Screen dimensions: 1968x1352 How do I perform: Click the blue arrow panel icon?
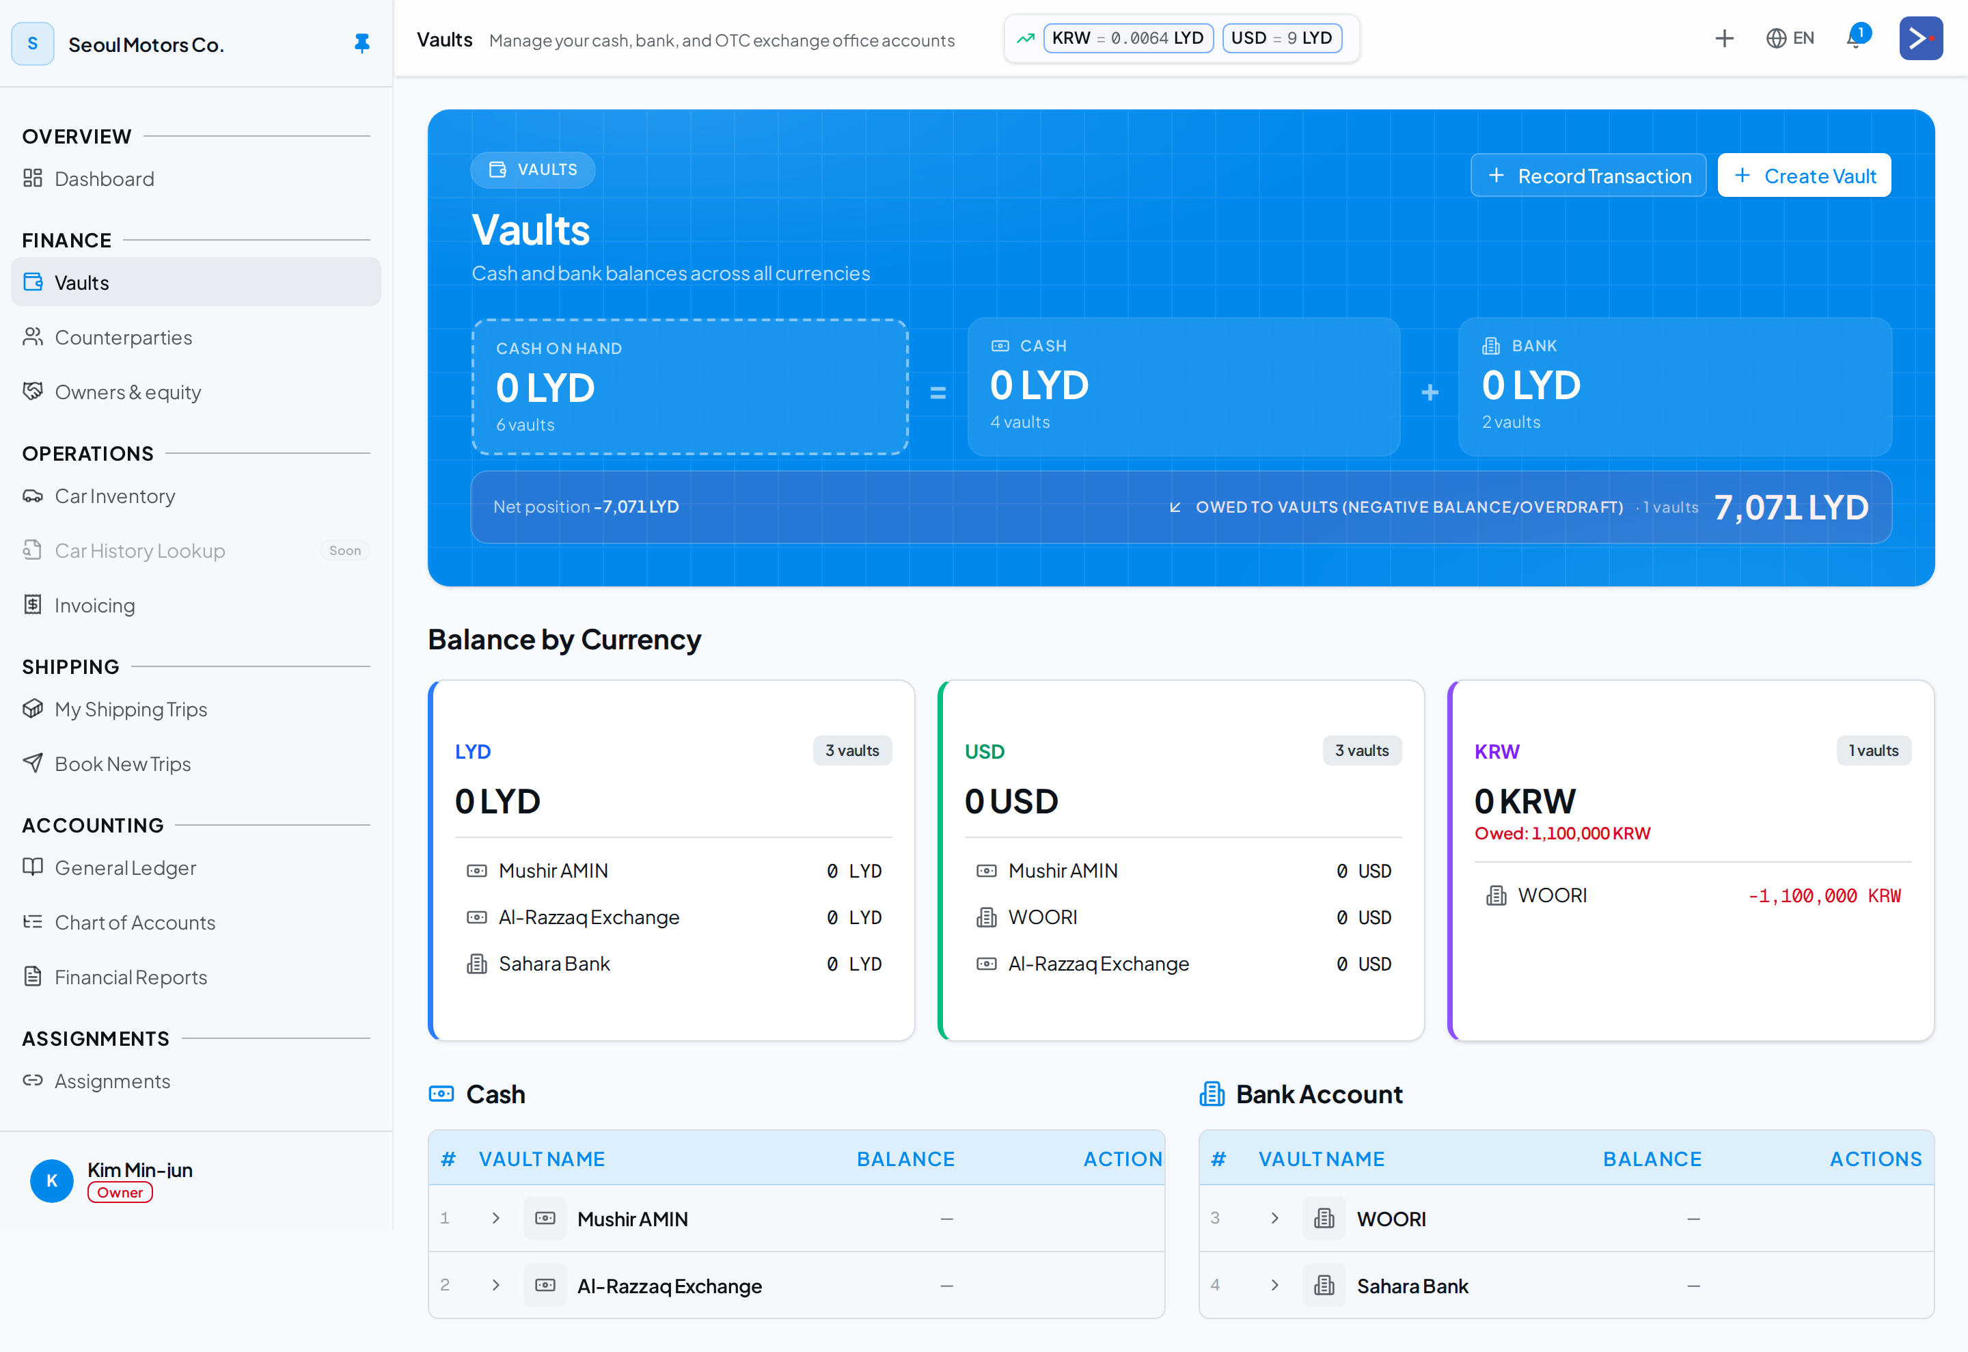[x=1921, y=38]
